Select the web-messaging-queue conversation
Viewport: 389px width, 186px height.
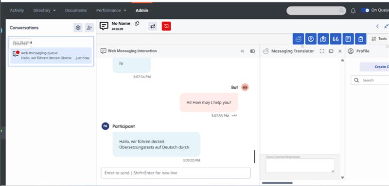click(x=51, y=56)
